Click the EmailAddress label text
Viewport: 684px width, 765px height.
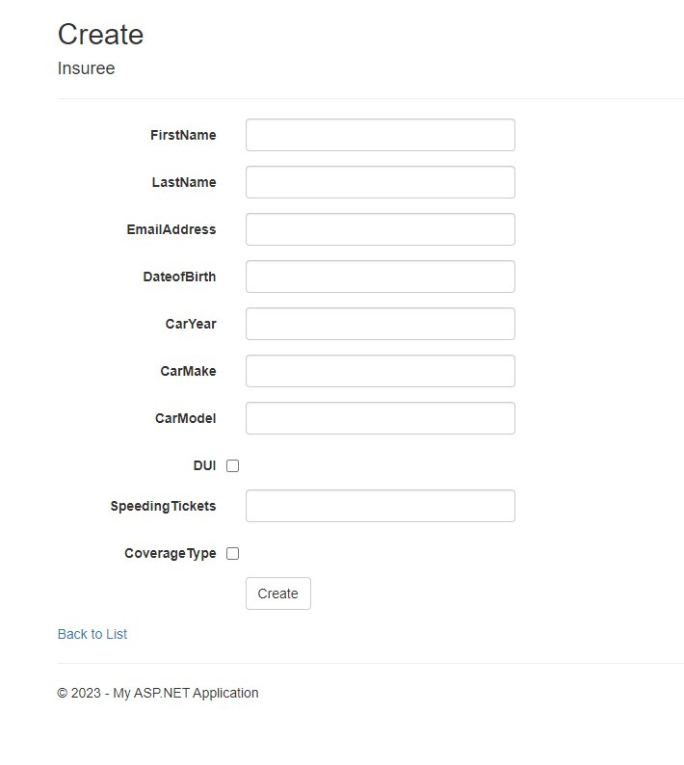click(x=171, y=229)
